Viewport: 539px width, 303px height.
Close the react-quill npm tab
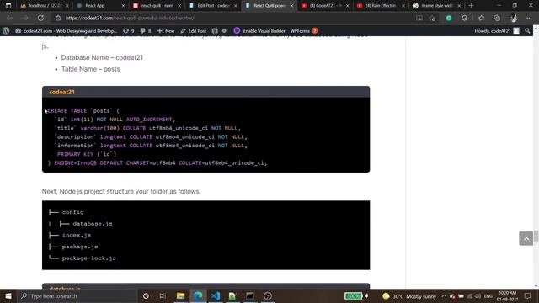(179, 6)
